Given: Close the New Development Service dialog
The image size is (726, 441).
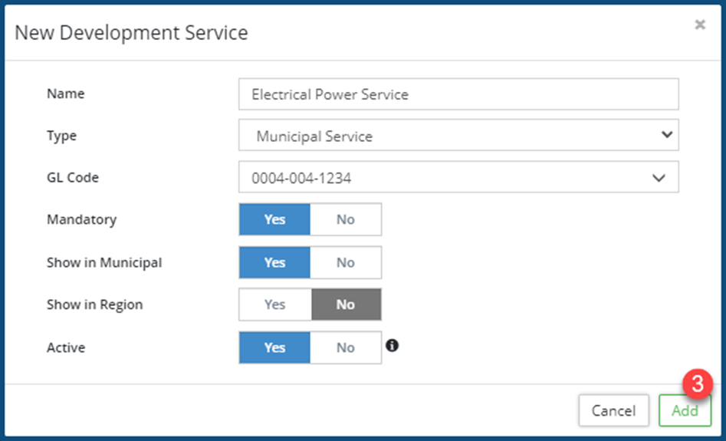Looking at the screenshot, I should coord(699,25).
